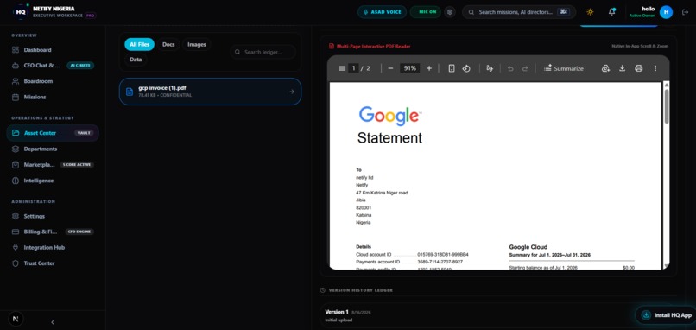Download the PDF file

coord(622,68)
